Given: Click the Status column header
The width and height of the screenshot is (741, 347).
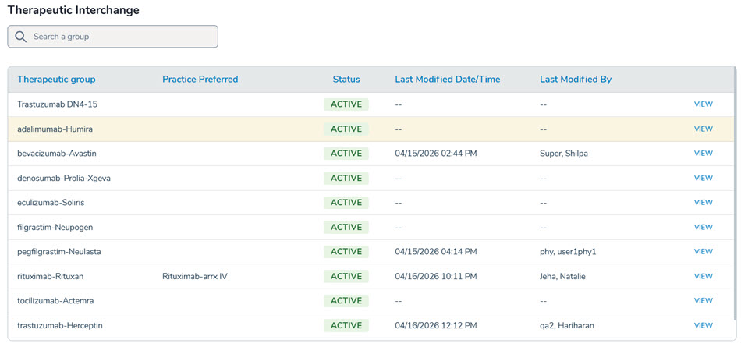Looking at the screenshot, I should [x=346, y=80].
